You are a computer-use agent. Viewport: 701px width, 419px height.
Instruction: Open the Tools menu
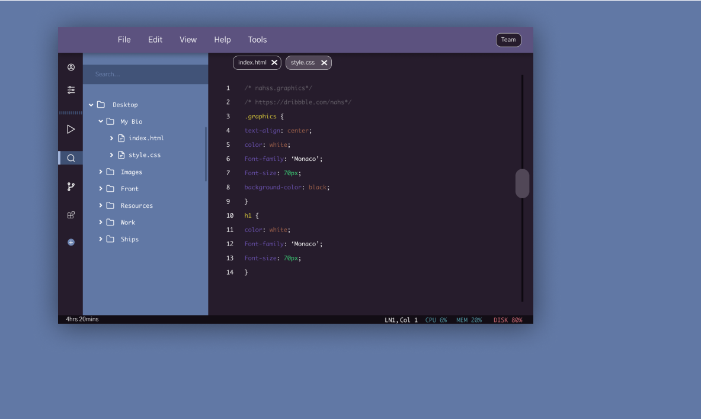pyautogui.click(x=257, y=40)
